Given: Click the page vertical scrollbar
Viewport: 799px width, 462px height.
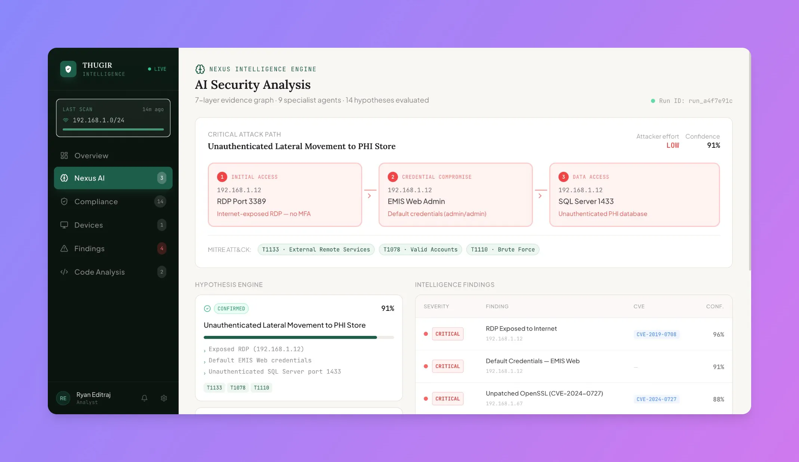Looking at the screenshot, I should coord(750,160).
